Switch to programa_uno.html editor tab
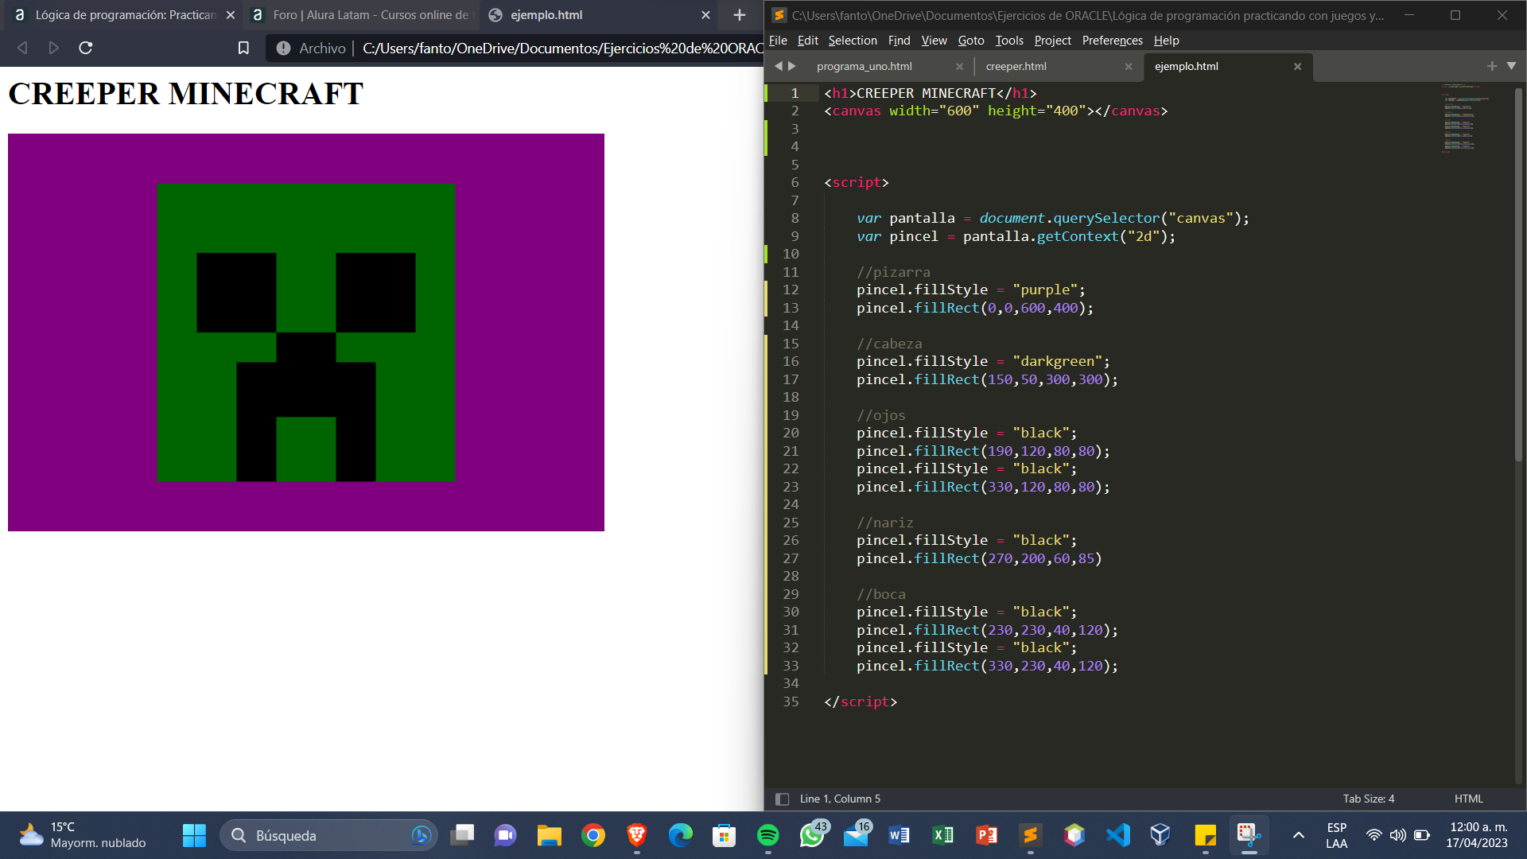 point(864,67)
